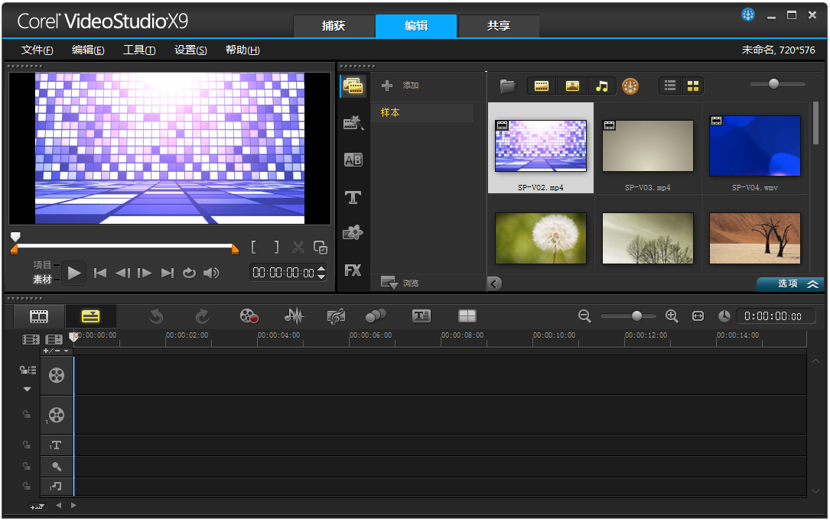
Task: Set Mark-in with left bracket
Action: 254,248
